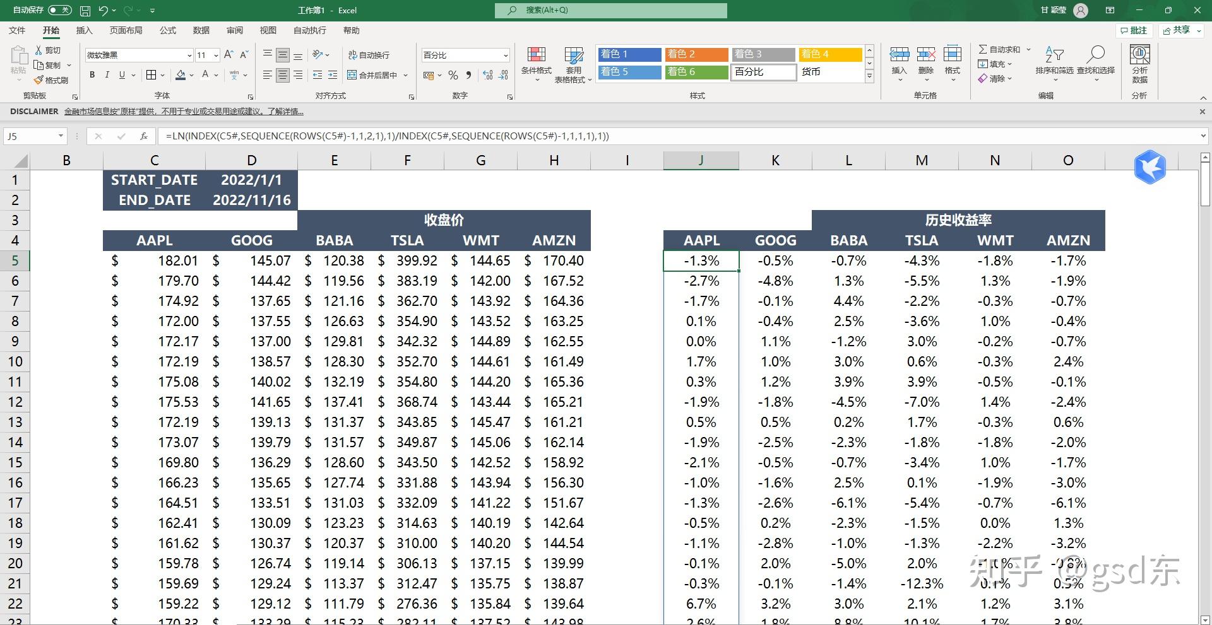The height and width of the screenshot is (625, 1212).
Task: Open the number format dropdown (百分比)
Action: click(505, 55)
